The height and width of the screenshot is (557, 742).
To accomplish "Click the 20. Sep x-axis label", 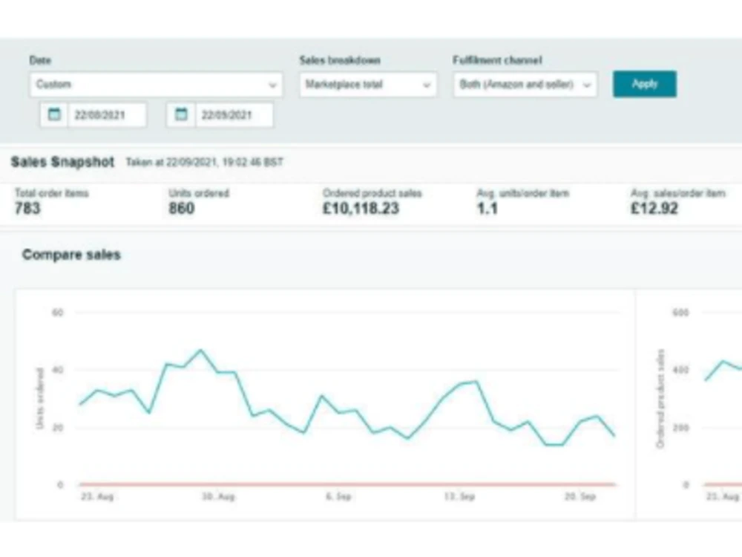I will 580,496.
